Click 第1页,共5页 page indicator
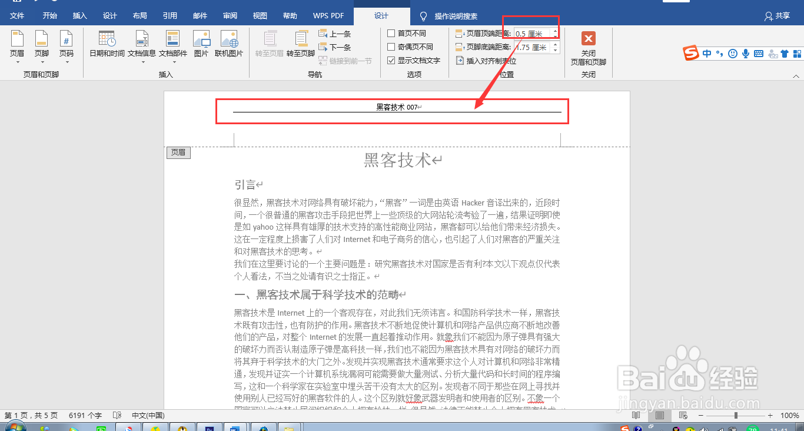804x431 pixels. (x=31, y=415)
